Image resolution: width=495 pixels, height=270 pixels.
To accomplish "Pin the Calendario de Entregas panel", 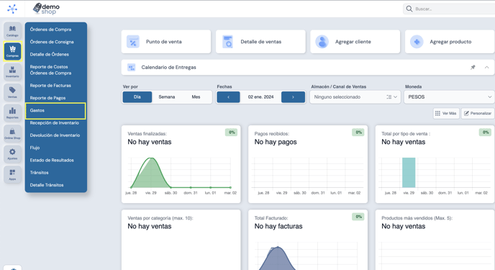I will [473, 67].
